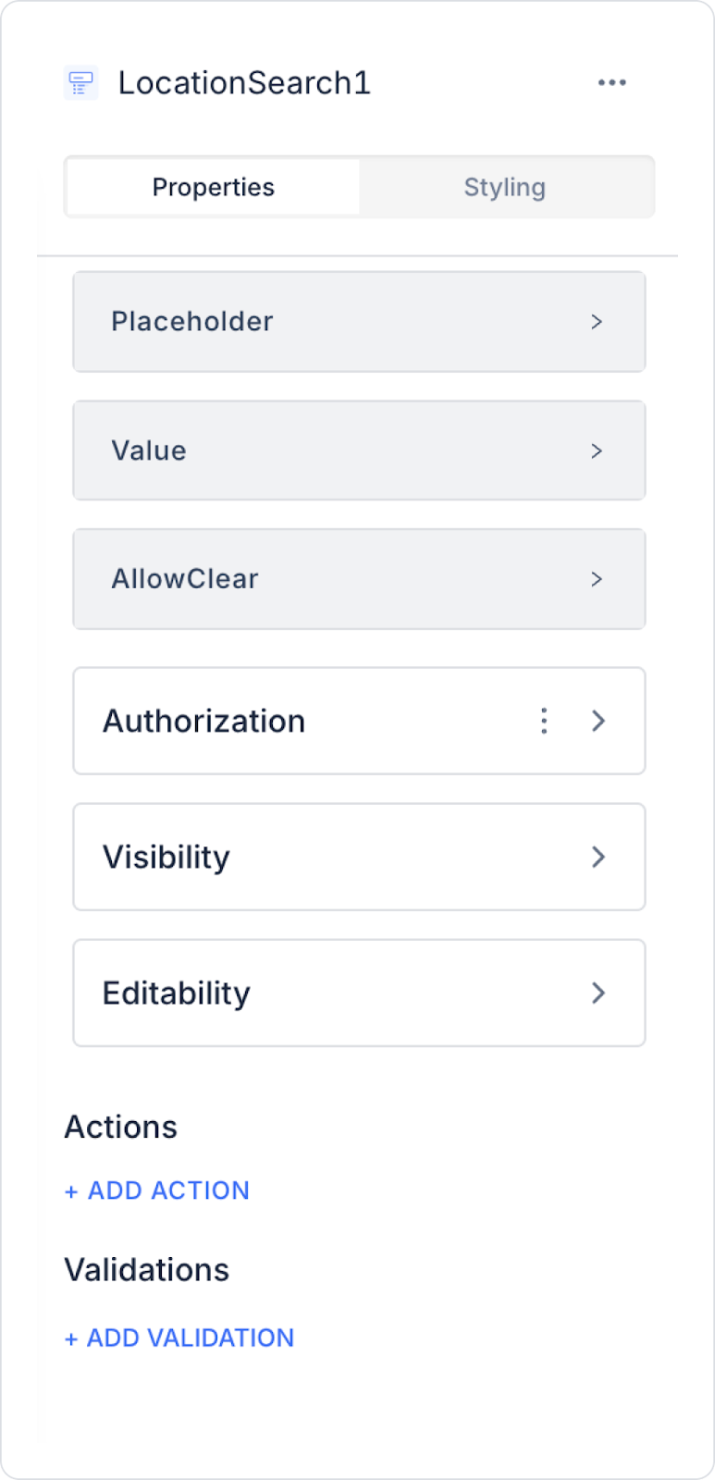Click the ADD VALIDATION link
The width and height of the screenshot is (715, 1480).
179,1338
